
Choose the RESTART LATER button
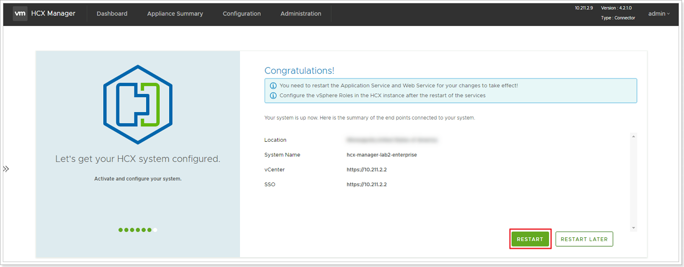[584, 239]
